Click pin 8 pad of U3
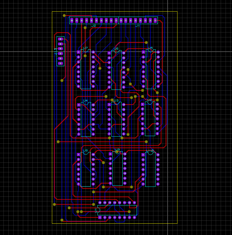The image size is (232, 235). click(124, 134)
